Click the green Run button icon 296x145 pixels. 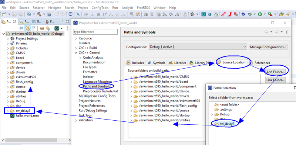click(260, 14)
